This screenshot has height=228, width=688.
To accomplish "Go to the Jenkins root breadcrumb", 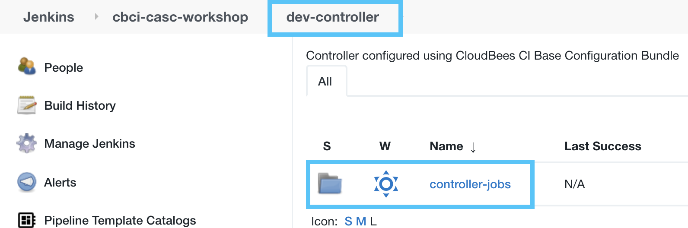I will 49,17.
